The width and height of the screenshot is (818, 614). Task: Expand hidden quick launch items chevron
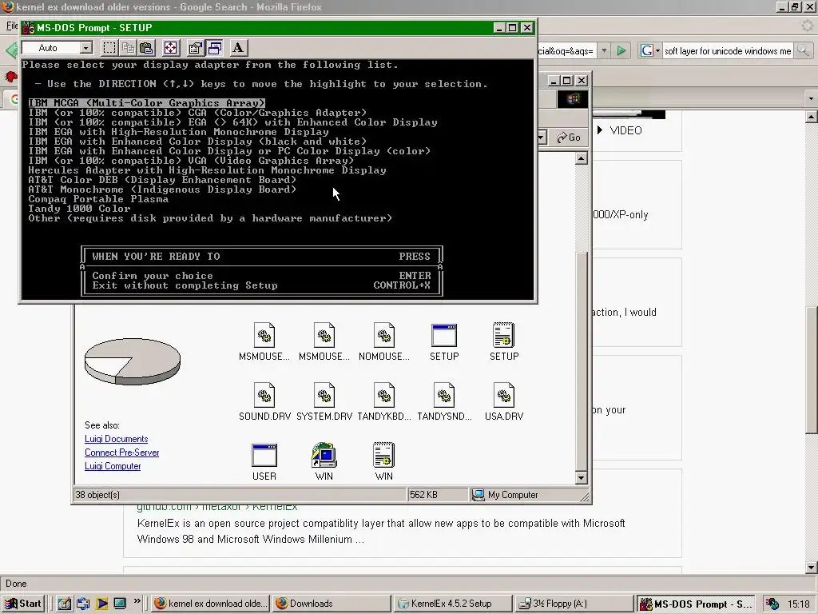pos(137,601)
